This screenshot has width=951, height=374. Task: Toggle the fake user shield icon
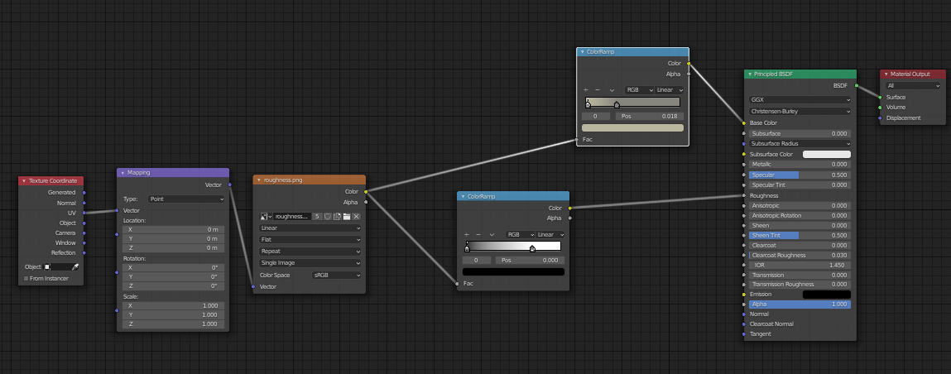click(327, 217)
